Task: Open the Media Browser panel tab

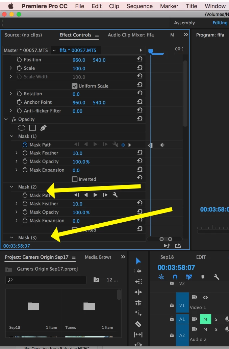Action: 98,257
